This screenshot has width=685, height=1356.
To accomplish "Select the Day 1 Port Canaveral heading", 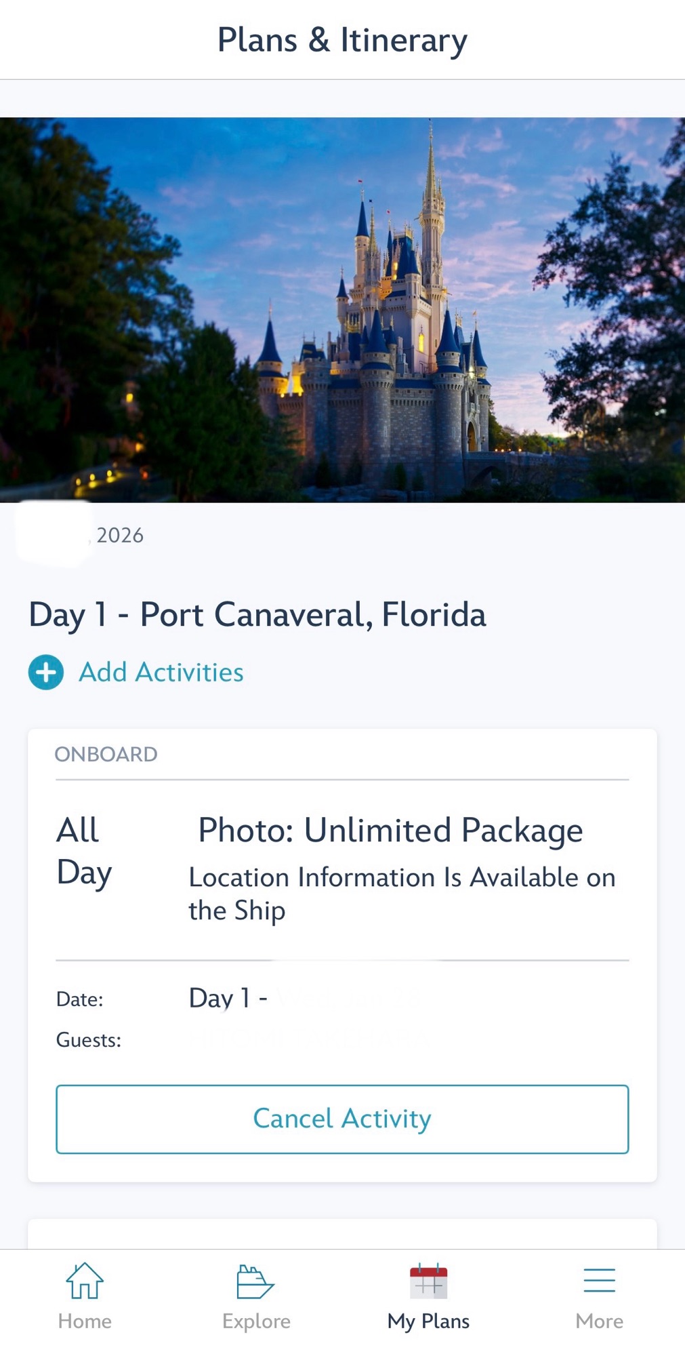I will (x=257, y=615).
